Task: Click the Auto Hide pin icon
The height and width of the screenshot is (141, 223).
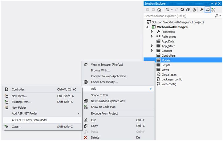Action: pyautogui.click(x=216, y=3)
